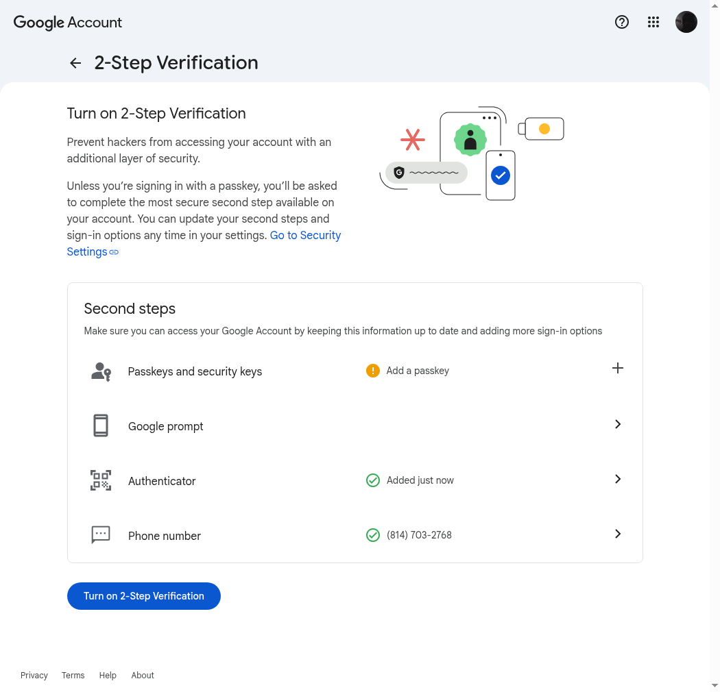Expand the Phone number row chevron
This screenshot has height=692, width=720.
point(618,534)
